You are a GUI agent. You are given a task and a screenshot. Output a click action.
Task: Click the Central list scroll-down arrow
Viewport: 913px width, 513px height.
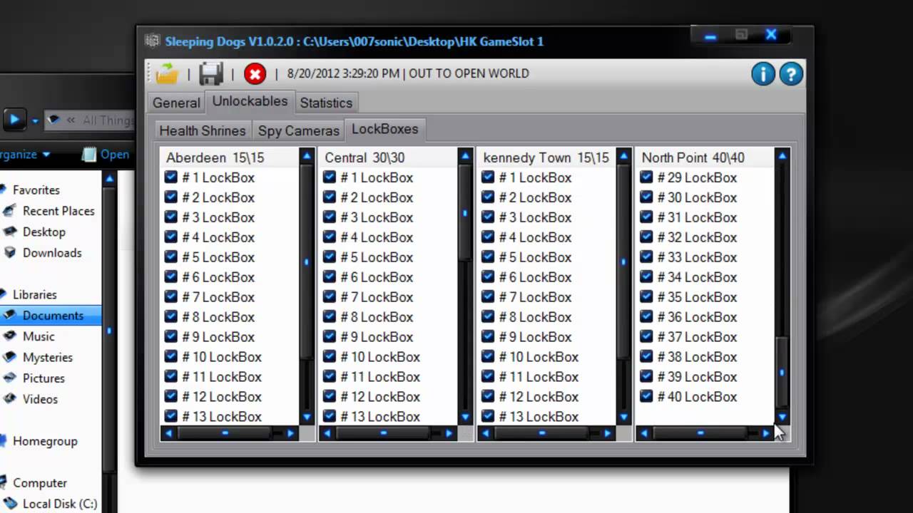tap(465, 418)
